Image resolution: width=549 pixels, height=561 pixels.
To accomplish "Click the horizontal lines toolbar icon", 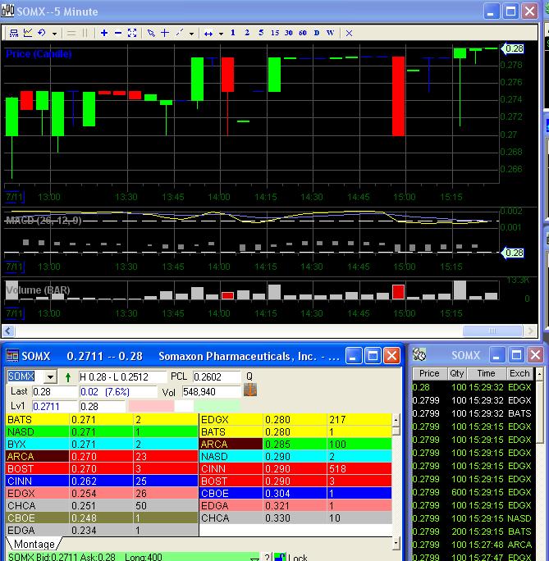I will [x=71, y=34].
